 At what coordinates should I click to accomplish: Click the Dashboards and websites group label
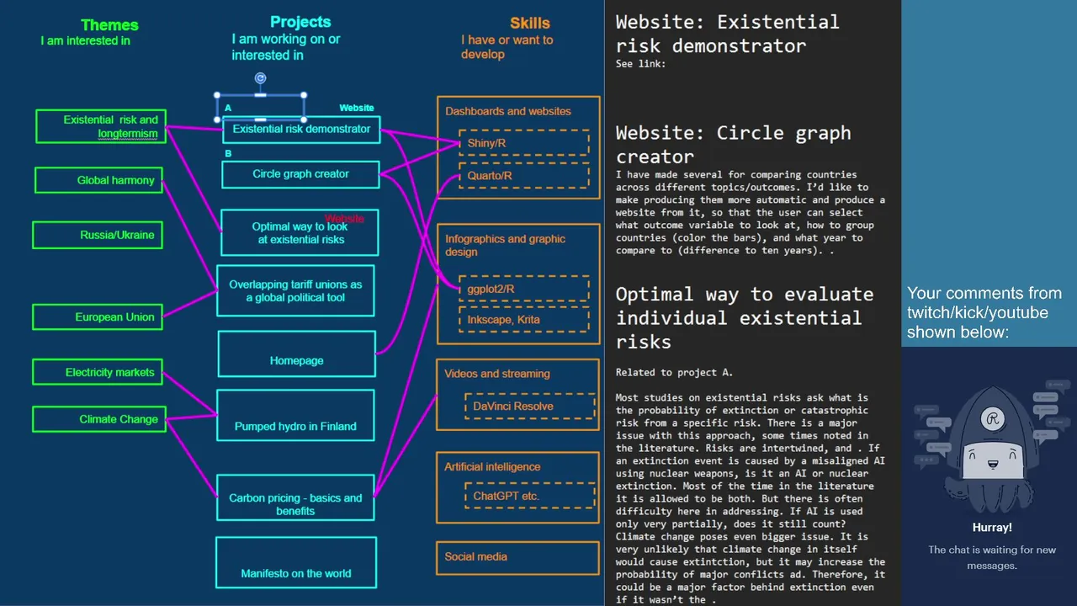[508, 111]
